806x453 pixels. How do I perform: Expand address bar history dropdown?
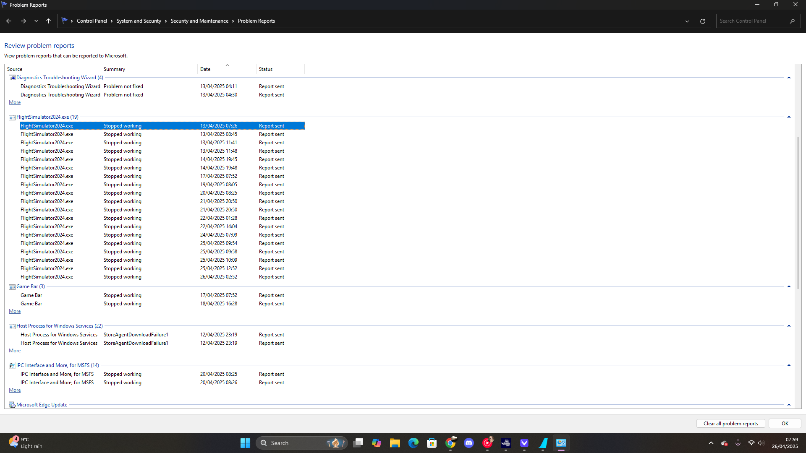(687, 21)
